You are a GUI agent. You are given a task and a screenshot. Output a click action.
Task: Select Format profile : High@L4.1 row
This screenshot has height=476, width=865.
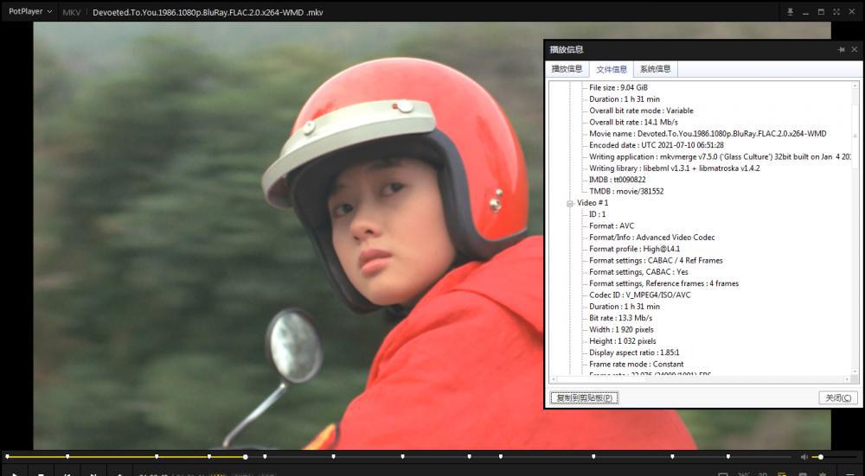(x=634, y=249)
